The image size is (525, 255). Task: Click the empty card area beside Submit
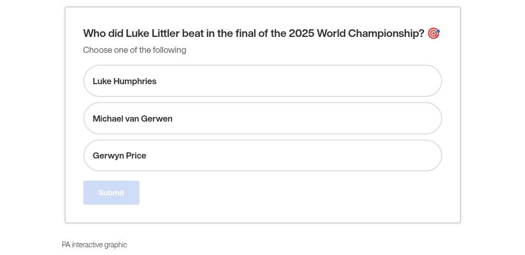click(x=288, y=193)
